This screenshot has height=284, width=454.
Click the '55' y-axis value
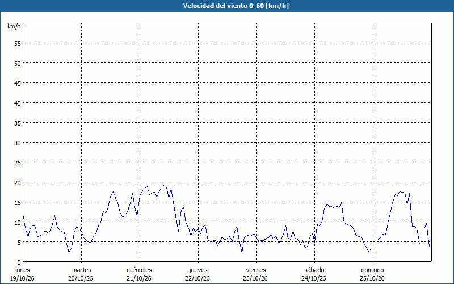[18, 44]
